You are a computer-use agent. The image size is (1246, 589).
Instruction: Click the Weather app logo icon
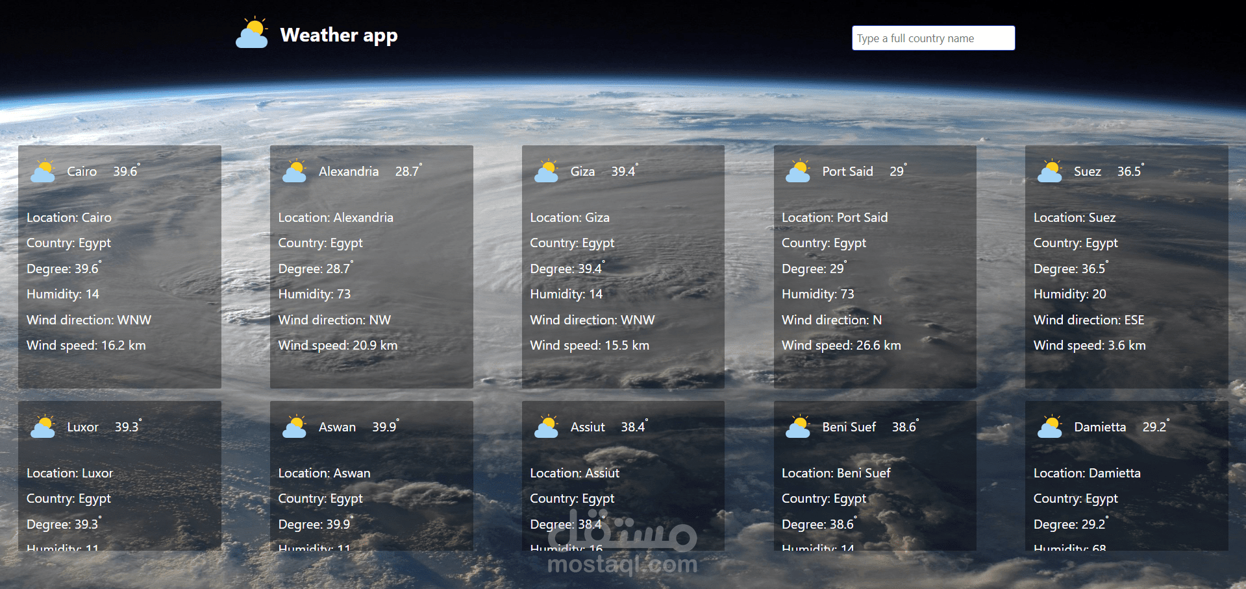(x=253, y=32)
